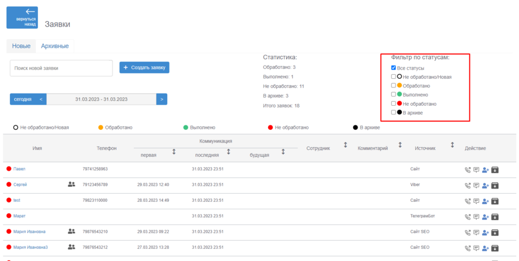Archive the Мария Ивановна3 request
This screenshot has width=519, height=261.
coord(495,248)
